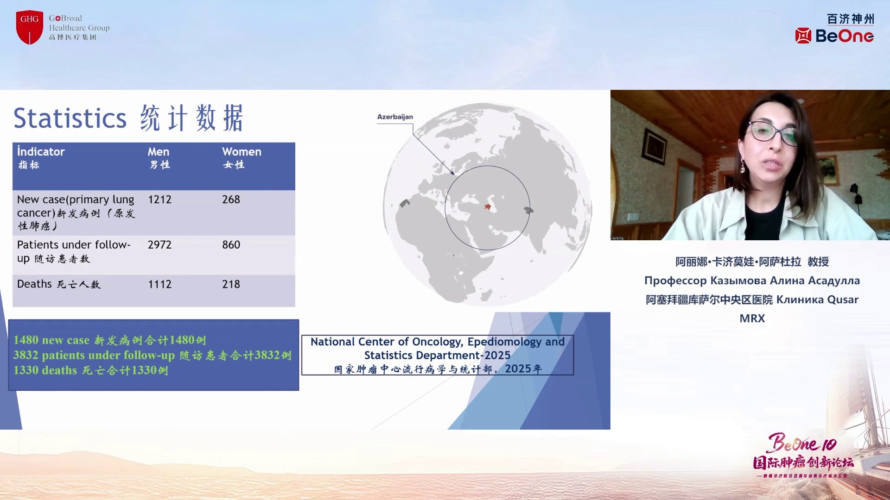Click the 百济神州 text above BeOne
The width and height of the screenshot is (890, 500).
851,19
